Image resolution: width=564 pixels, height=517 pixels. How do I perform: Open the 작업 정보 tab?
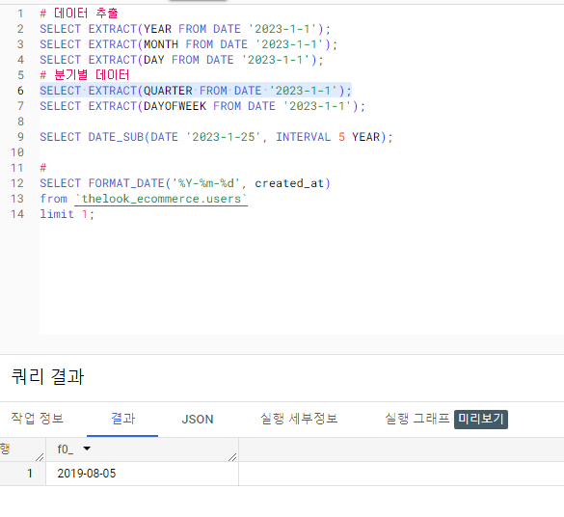click(x=38, y=419)
